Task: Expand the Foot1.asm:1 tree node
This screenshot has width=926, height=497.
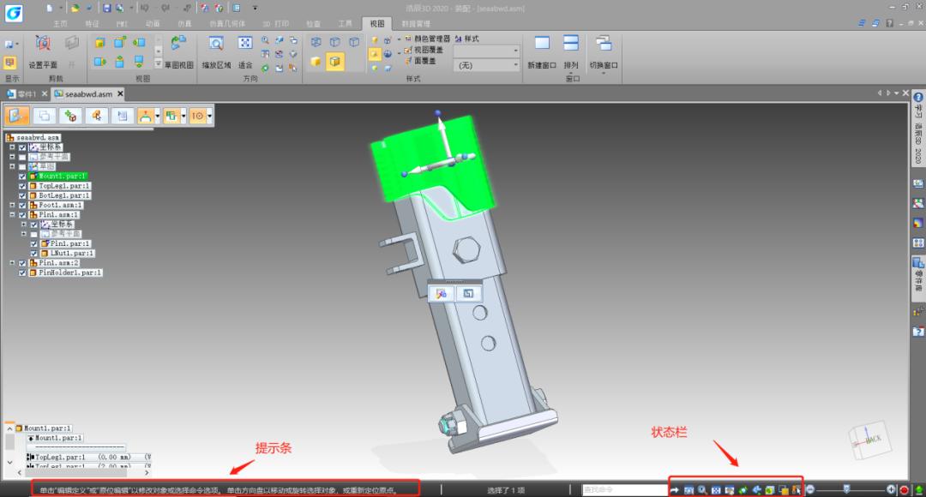Action: (12, 205)
